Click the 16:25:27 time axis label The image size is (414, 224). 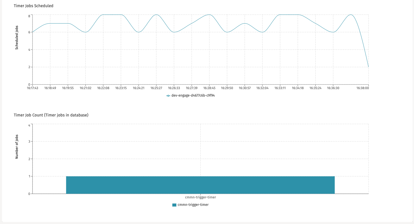(156, 88)
